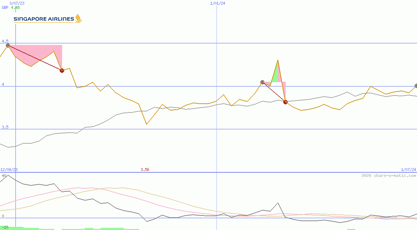Click the 4.5 price axis label
The width and height of the screenshot is (417, 230).
click(5, 41)
